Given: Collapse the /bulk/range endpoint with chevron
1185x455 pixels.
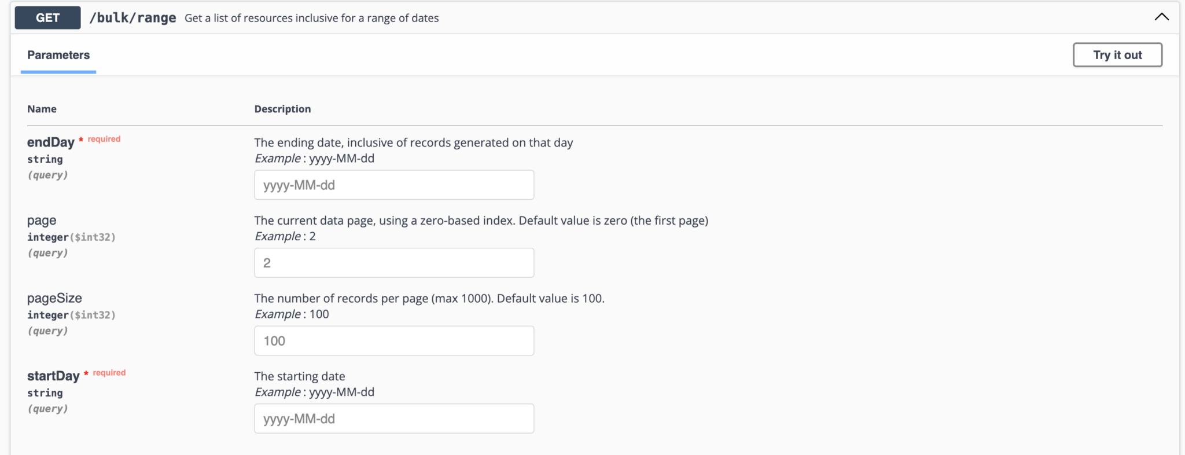Looking at the screenshot, I should tap(1161, 17).
